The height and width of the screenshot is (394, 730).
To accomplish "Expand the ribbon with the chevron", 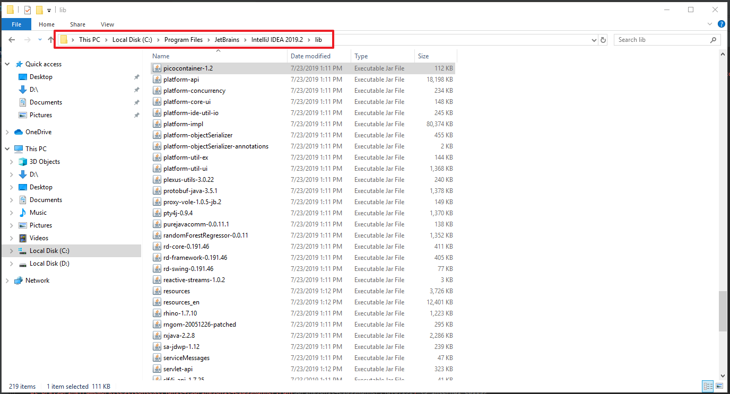I will (x=710, y=24).
